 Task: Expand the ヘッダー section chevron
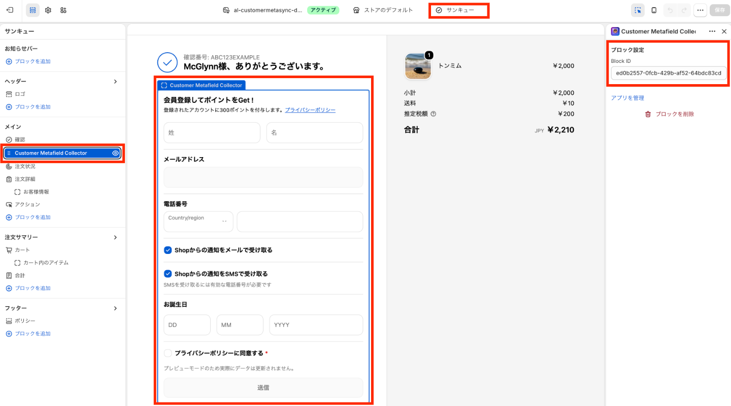click(x=115, y=82)
